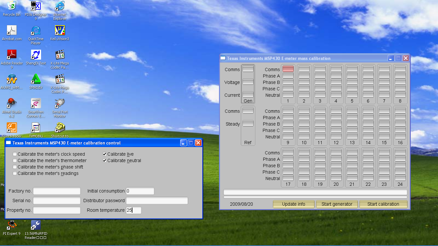Click the Keil uVision3 desktop icon
The width and height of the screenshot is (438, 246).
(x=60, y=33)
